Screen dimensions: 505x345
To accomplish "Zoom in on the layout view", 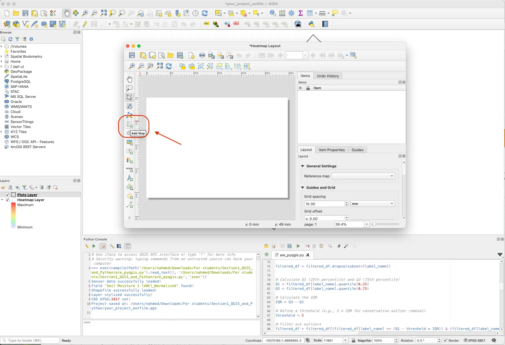I will 132,66.
